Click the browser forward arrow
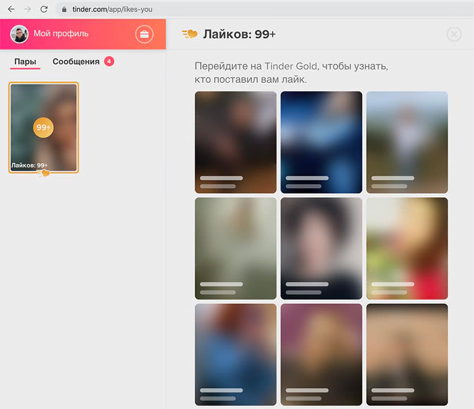474x409 pixels. coord(27,9)
